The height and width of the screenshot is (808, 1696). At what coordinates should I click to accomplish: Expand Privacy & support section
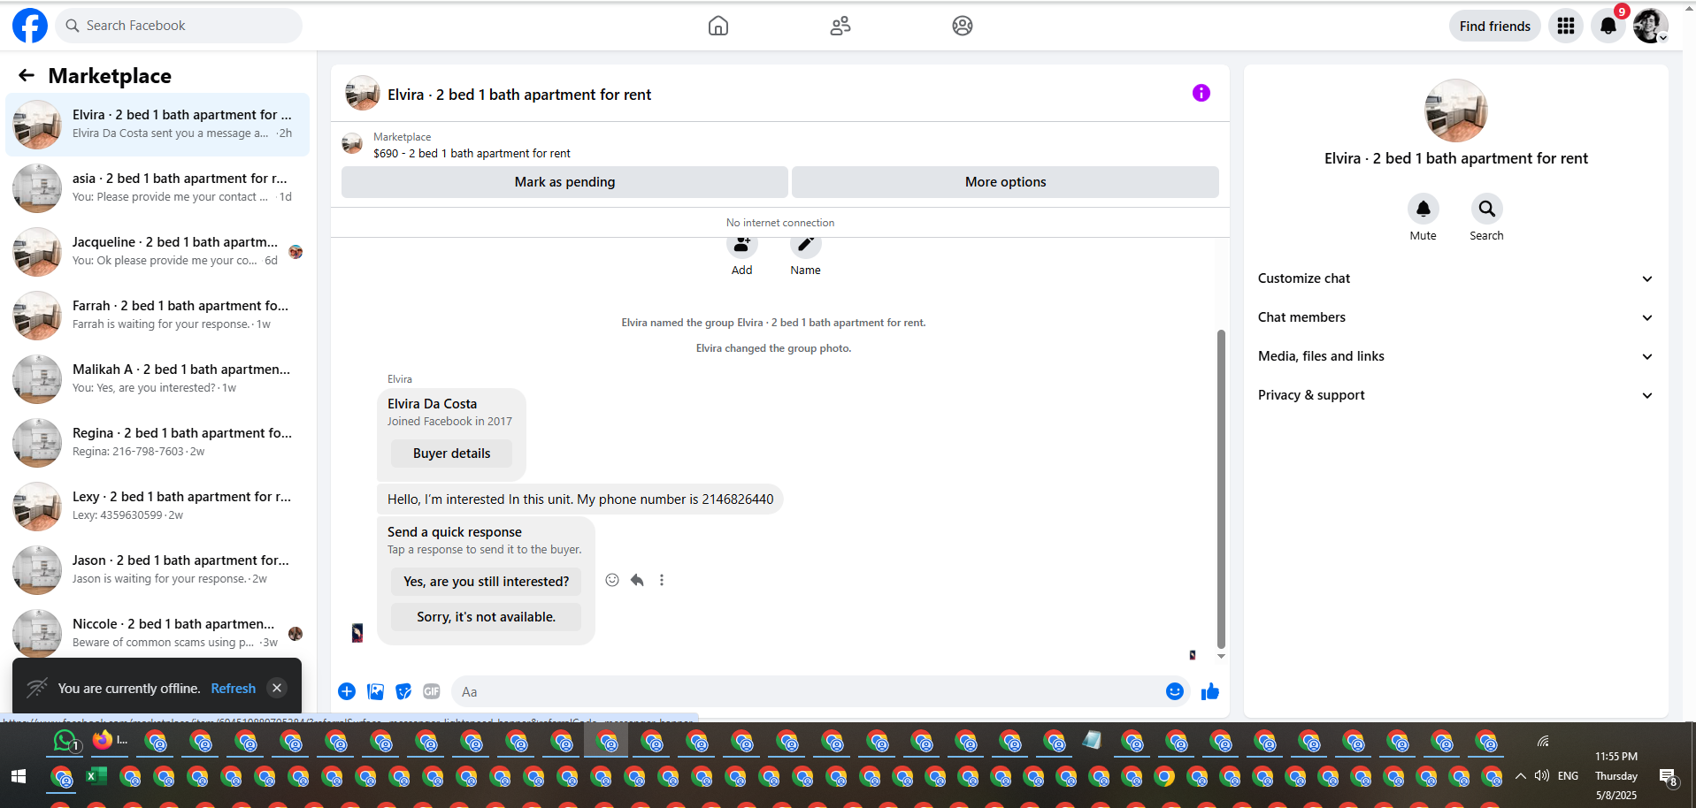click(x=1455, y=395)
